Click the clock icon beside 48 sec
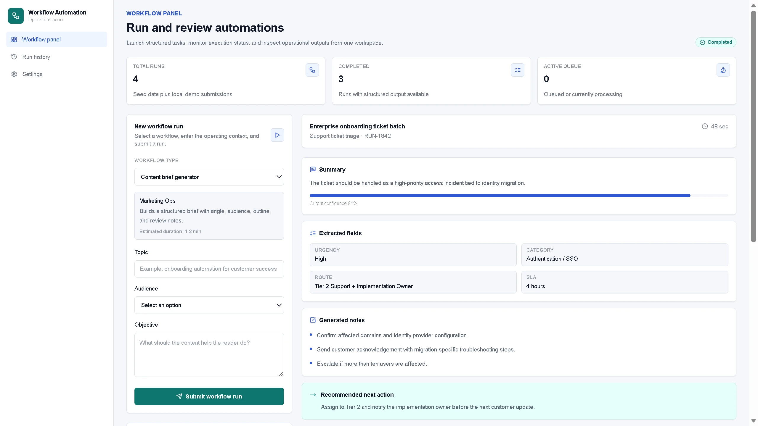The width and height of the screenshot is (758, 426). pyautogui.click(x=705, y=126)
